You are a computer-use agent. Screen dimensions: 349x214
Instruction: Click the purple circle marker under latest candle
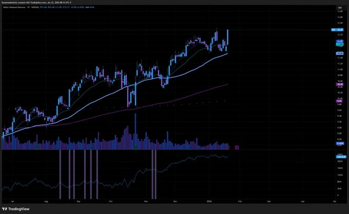click(227, 147)
